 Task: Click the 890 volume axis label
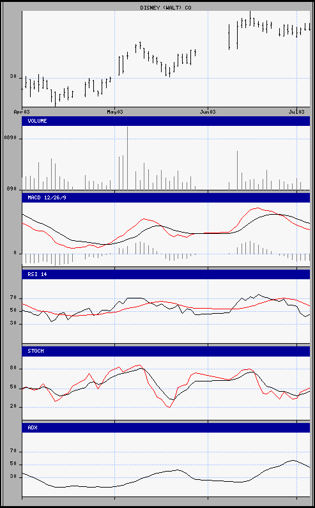click(12, 189)
